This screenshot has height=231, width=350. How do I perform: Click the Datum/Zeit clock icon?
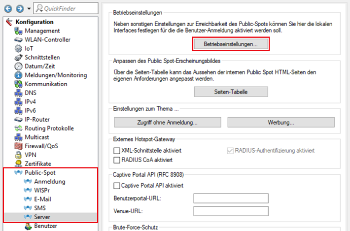click(x=18, y=66)
